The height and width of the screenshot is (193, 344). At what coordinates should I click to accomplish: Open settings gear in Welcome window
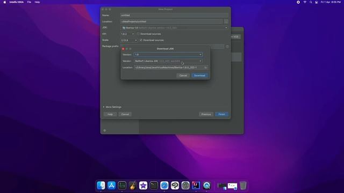click(105, 130)
